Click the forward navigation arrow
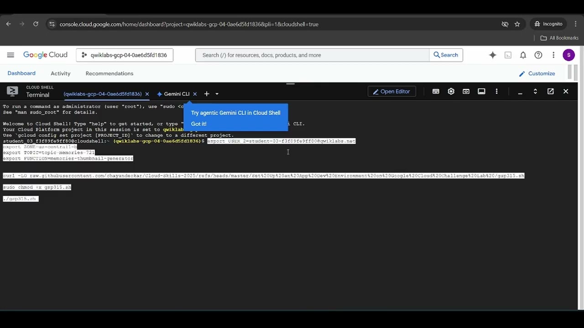The height and width of the screenshot is (328, 584). tap(22, 24)
